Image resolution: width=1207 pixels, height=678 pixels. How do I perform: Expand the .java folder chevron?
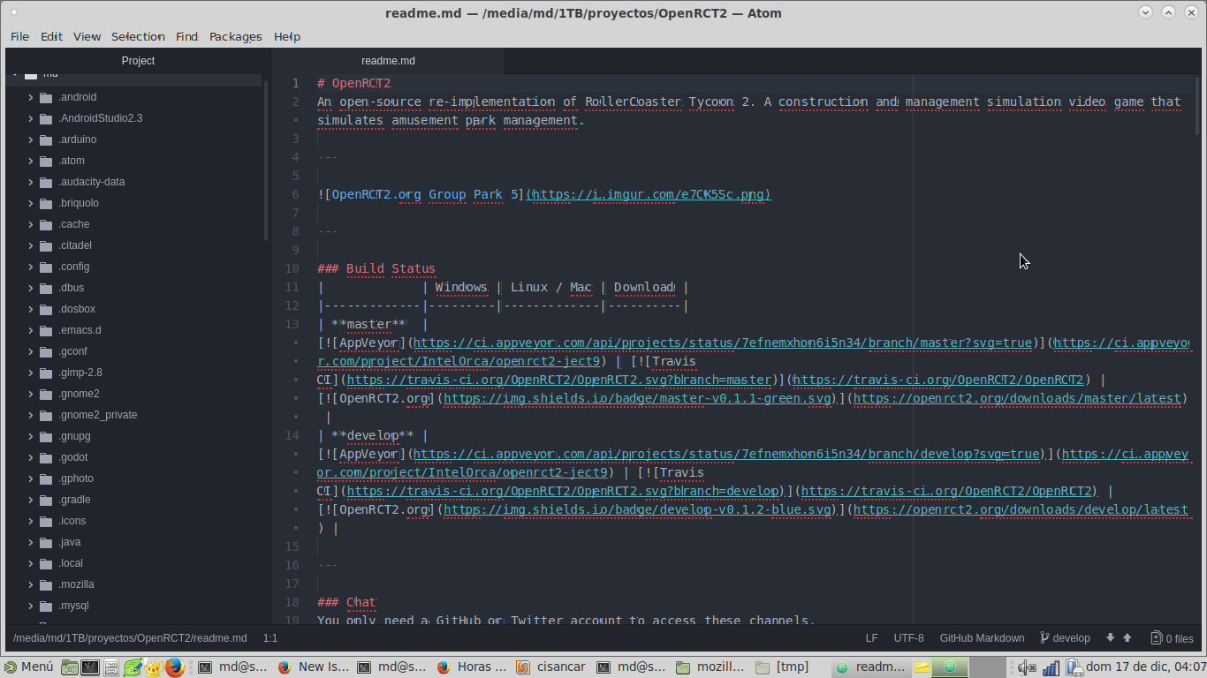[x=31, y=542]
